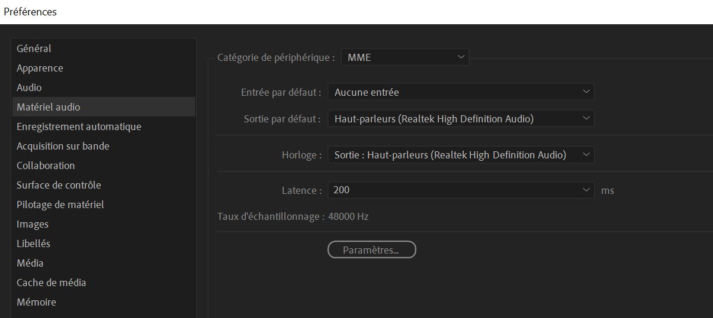This screenshot has width=713, height=318.
Task: Select Cache de média category
Action: click(x=104, y=283)
